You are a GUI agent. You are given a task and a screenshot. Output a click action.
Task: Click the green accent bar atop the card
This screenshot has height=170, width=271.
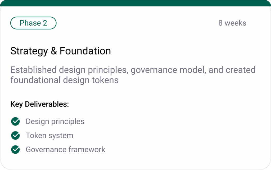135,3
